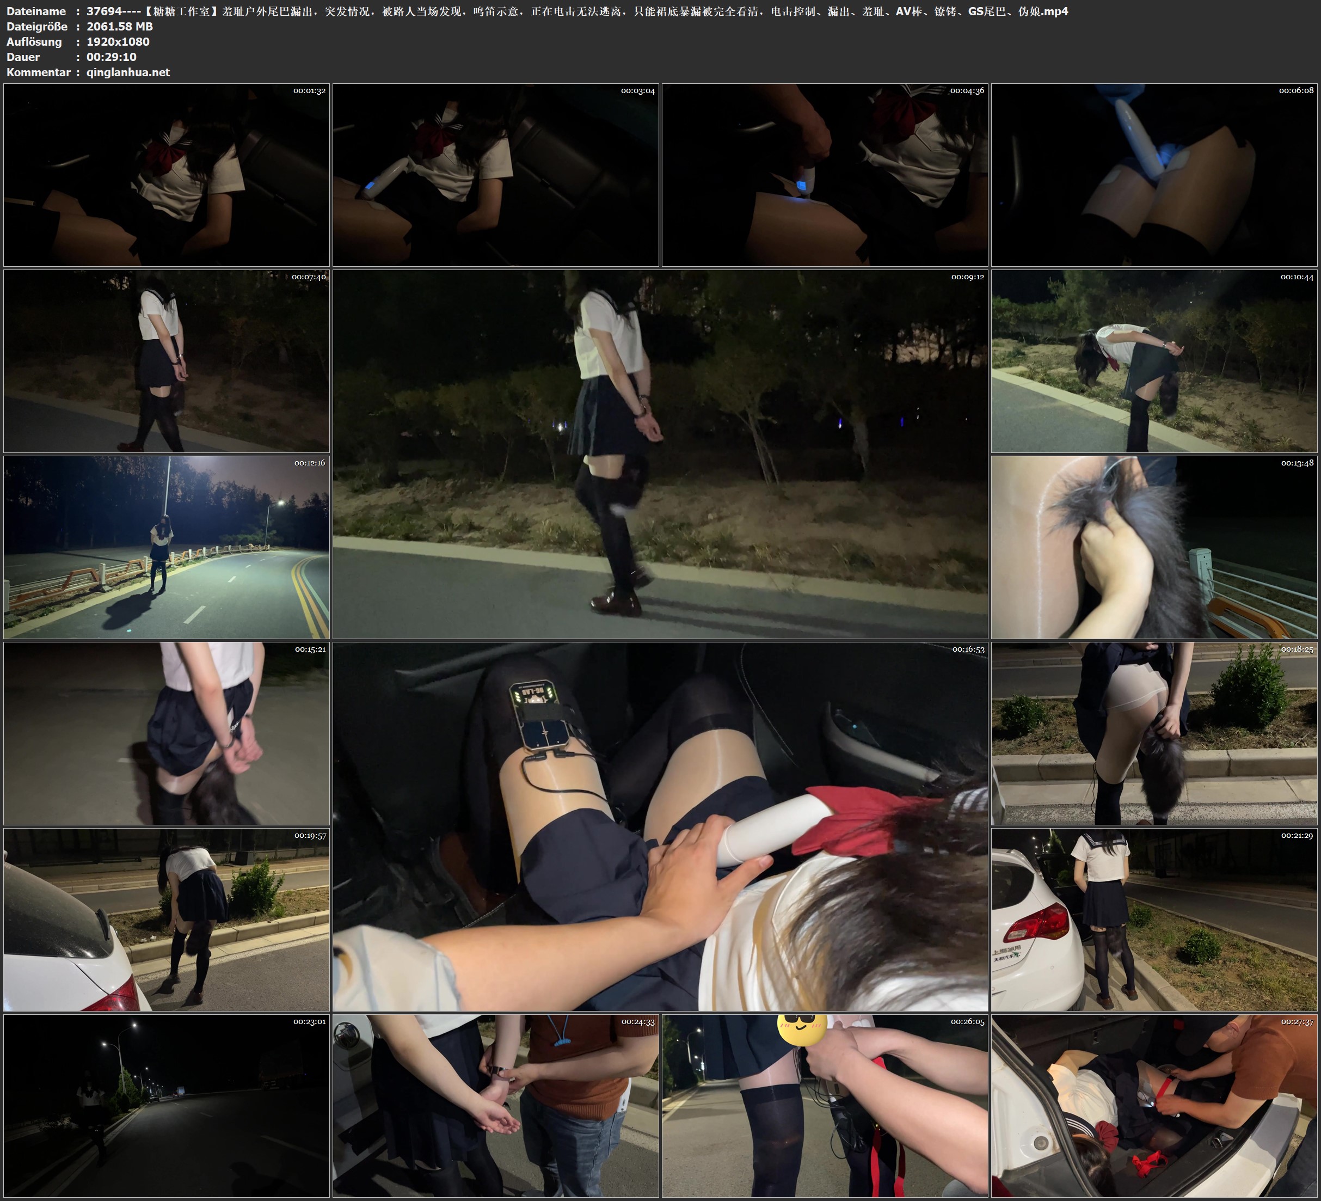This screenshot has height=1201, width=1321.
Task: Open the large frame stamped 00:09:12
Action: point(660,454)
